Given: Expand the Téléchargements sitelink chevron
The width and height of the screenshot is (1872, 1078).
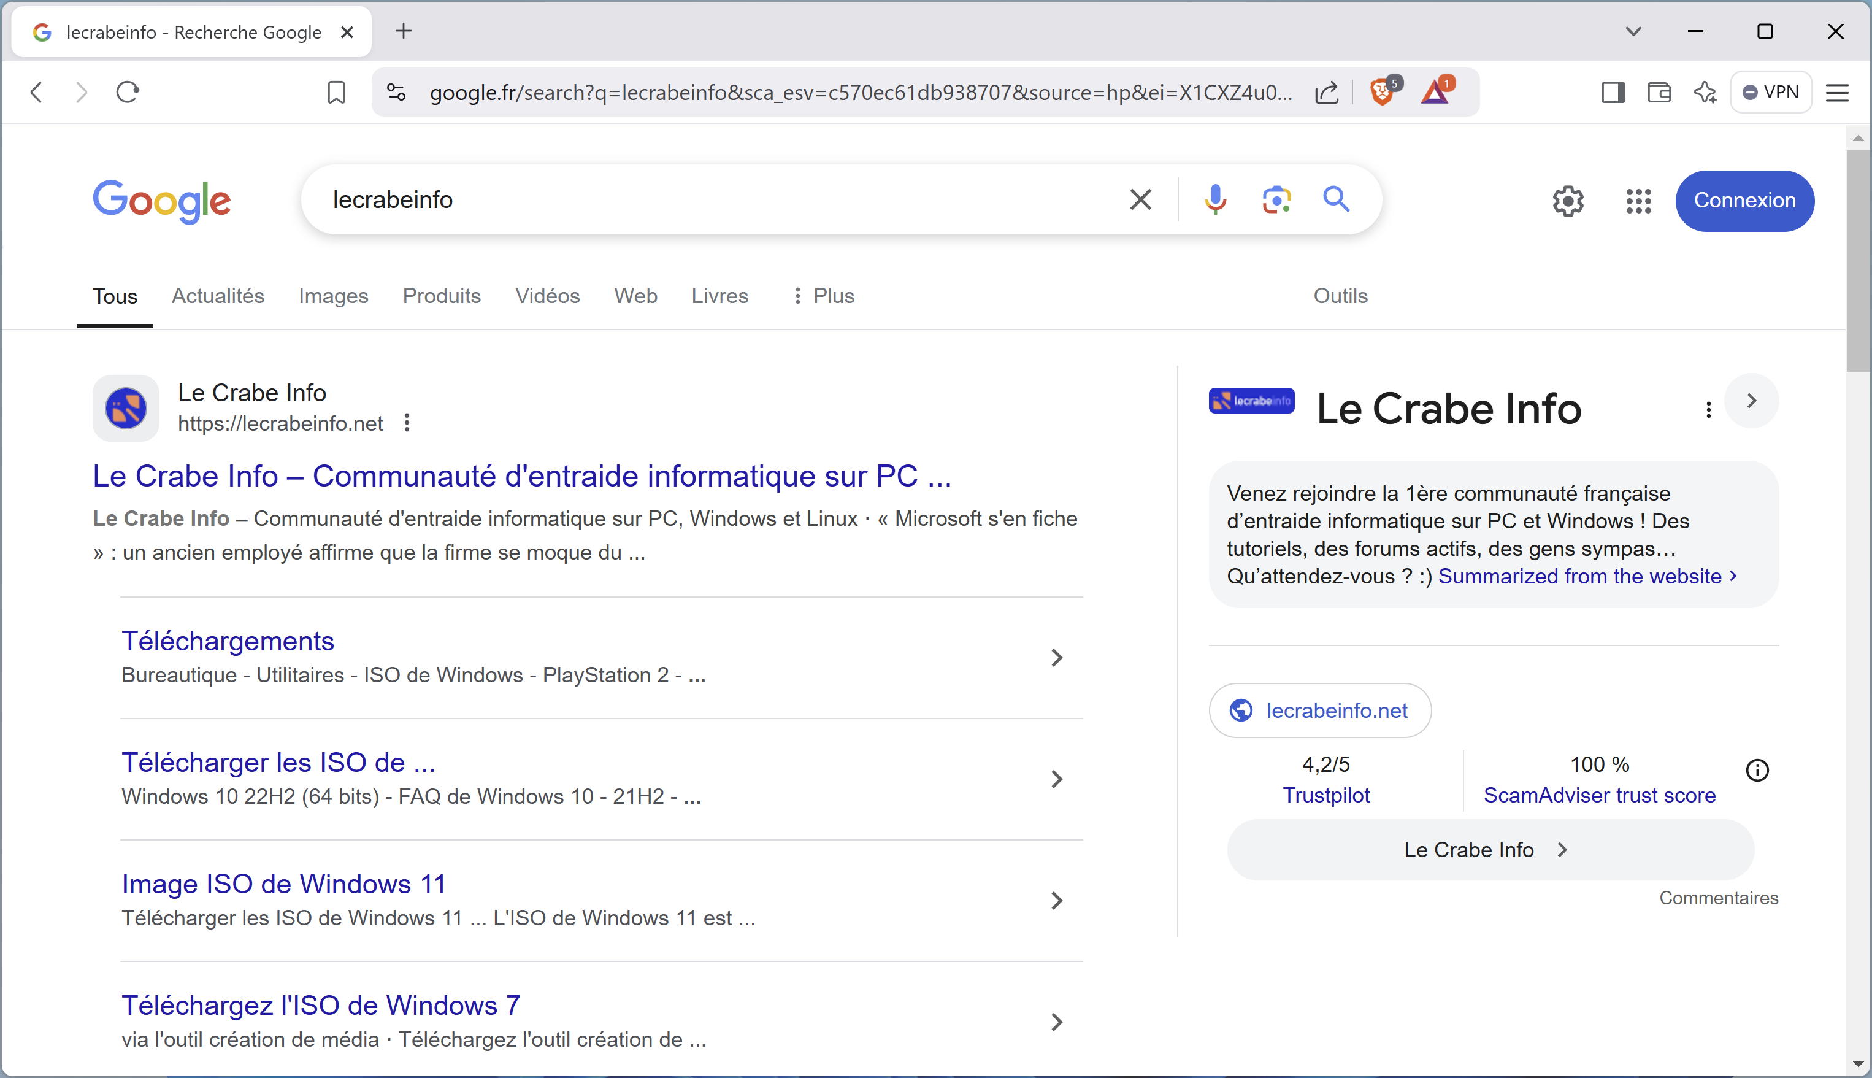Looking at the screenshot, I should click(x=1056, y=658).
